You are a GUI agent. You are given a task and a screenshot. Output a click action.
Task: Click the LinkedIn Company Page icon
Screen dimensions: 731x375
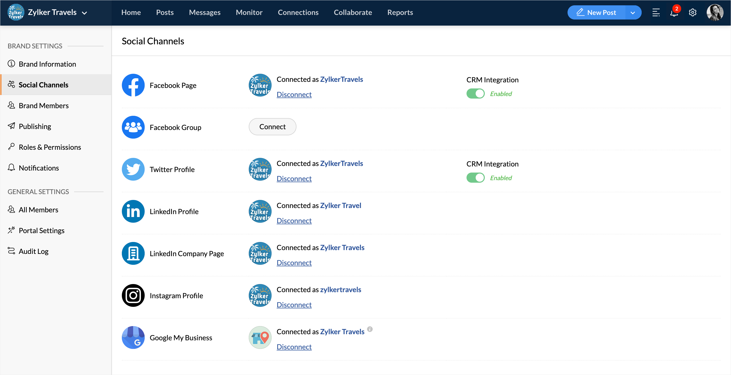point(133,253)
